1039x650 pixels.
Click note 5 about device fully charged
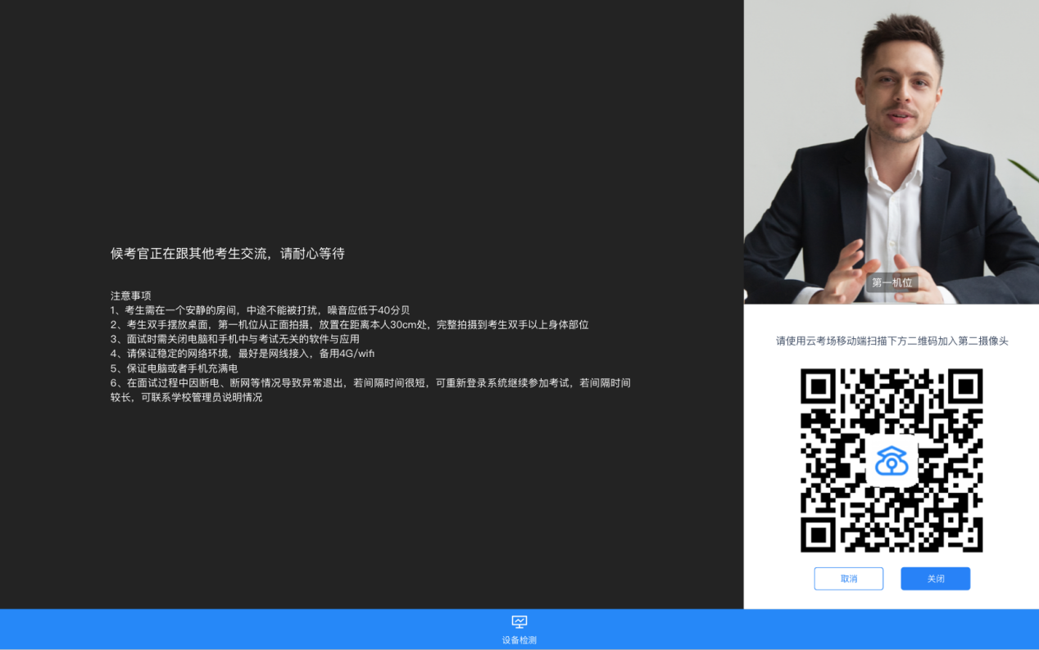[175, 368]
